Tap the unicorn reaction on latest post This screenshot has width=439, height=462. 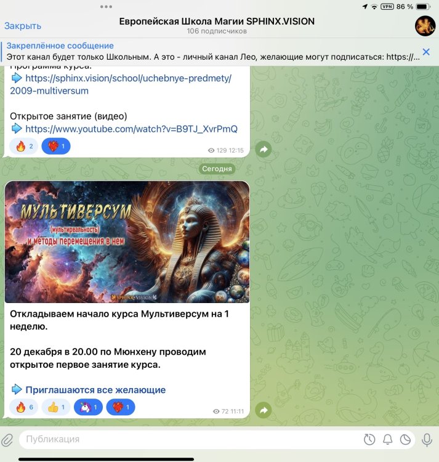pyautogui.click(x=88, y=407)
